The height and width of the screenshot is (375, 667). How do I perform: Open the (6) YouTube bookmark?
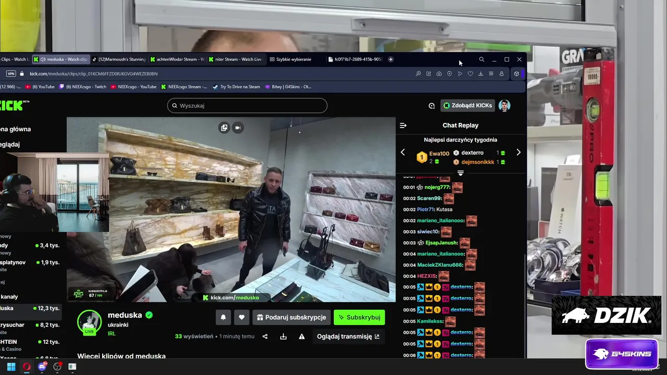click(x=40, y=87)
